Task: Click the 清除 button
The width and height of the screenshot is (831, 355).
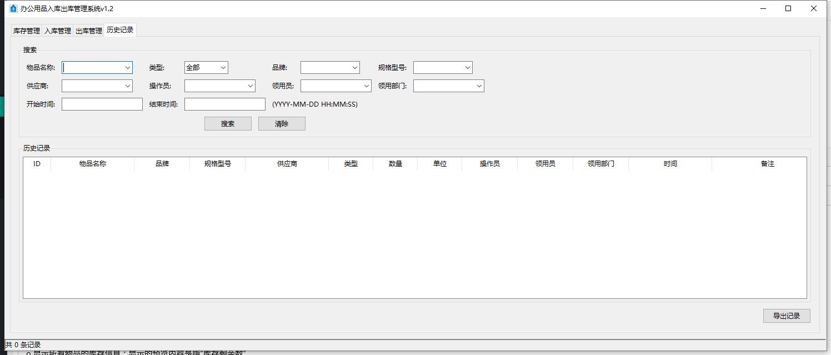Action: [282, 124]
